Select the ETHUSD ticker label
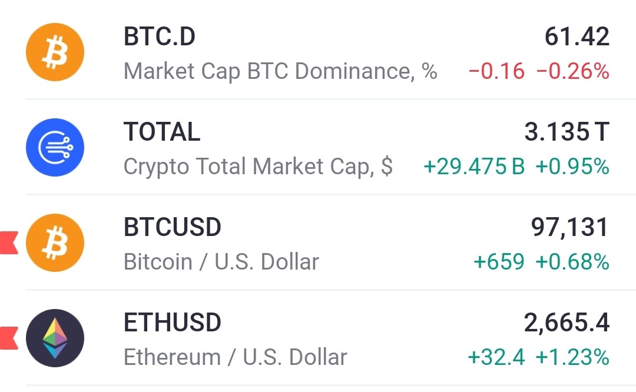The height and width of the screenshot is (392, 636). point(173,323)
